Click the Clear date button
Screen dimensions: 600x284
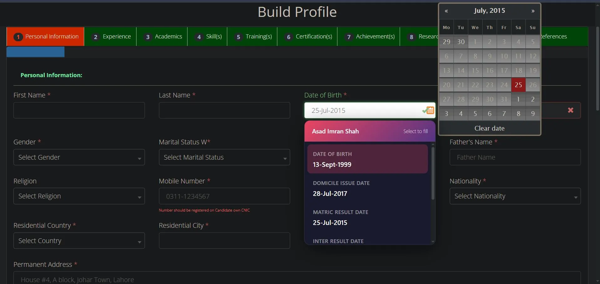pos(489,128)
